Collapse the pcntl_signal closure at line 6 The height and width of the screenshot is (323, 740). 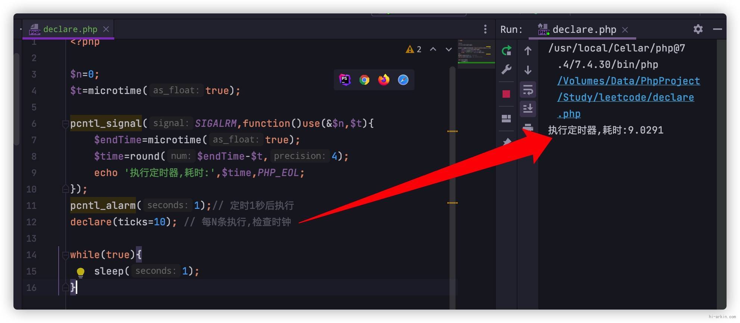(x=65, y=124)
